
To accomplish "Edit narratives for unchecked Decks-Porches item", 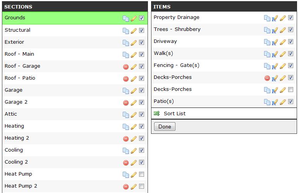I will tap(275, 90).
